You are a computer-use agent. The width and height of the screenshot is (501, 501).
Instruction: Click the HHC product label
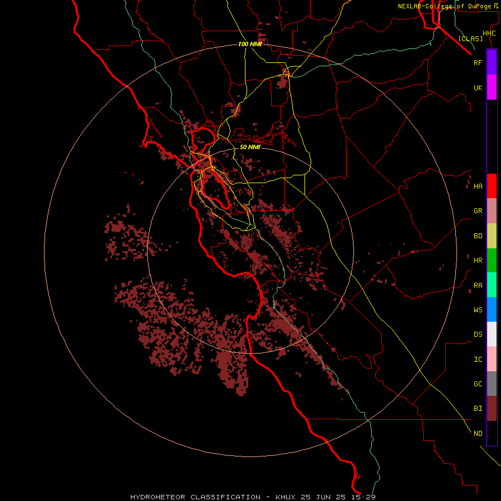pyautogui.click(x=489, y=33)
